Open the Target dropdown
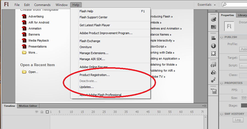247x129 pixels. pos(243,58)
